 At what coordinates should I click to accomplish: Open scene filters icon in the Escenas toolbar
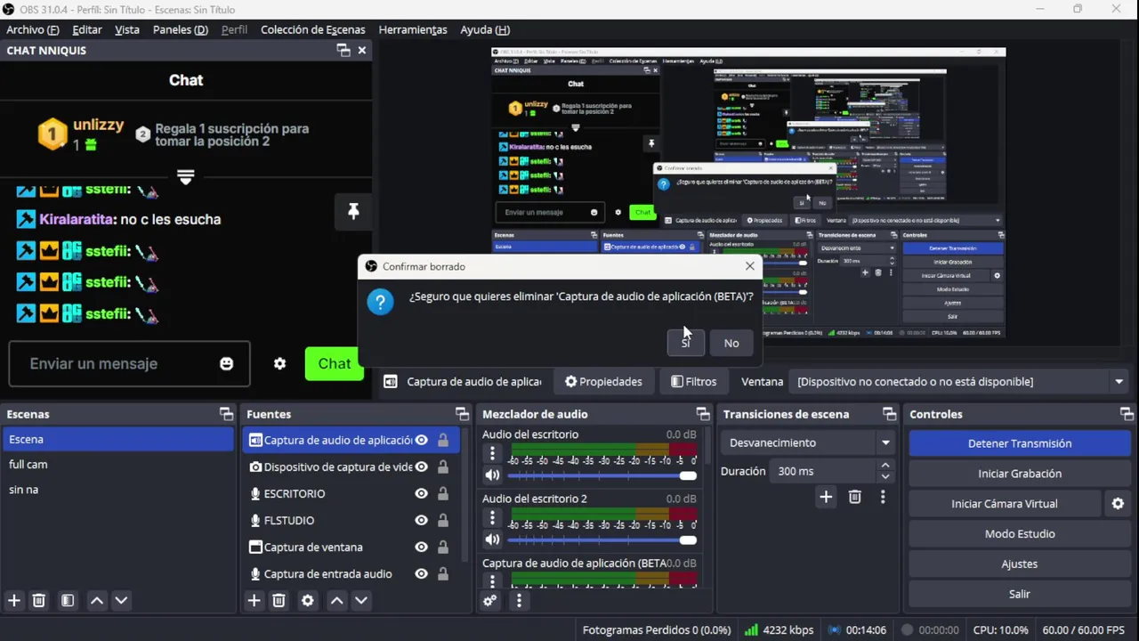67,601
